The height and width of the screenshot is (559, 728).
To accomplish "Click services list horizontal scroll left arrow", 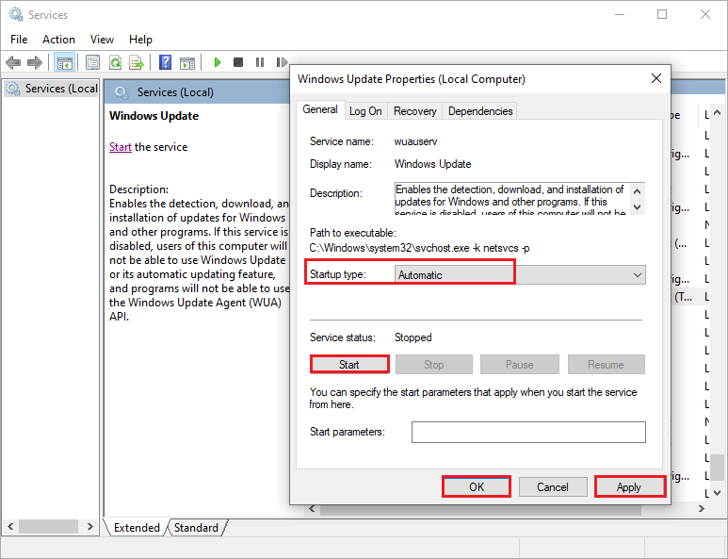I will tap(312, 509).
